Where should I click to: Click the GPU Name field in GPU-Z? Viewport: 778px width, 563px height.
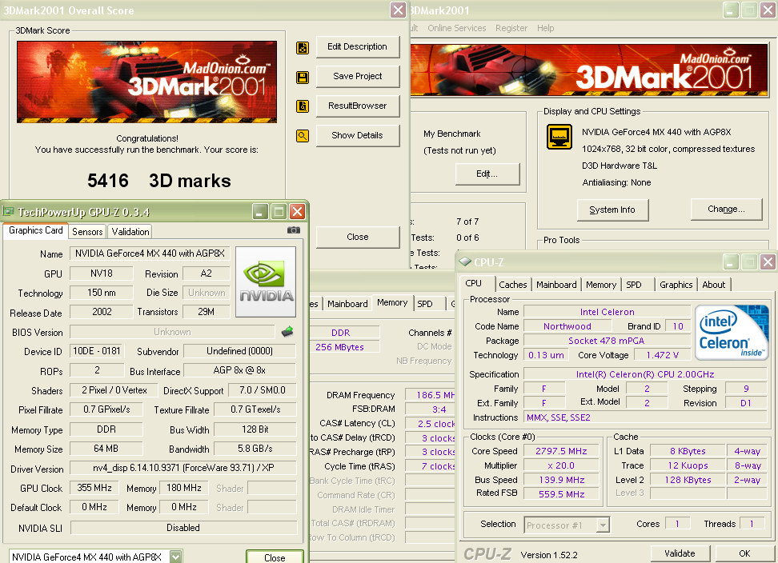click(150, 254)
